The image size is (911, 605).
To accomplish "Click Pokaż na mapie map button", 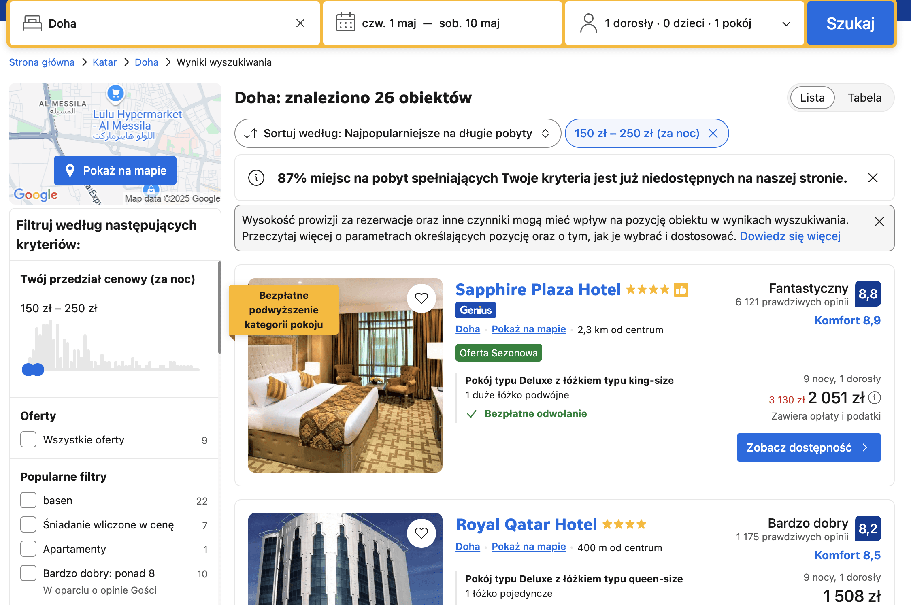I will pos(115,170).
